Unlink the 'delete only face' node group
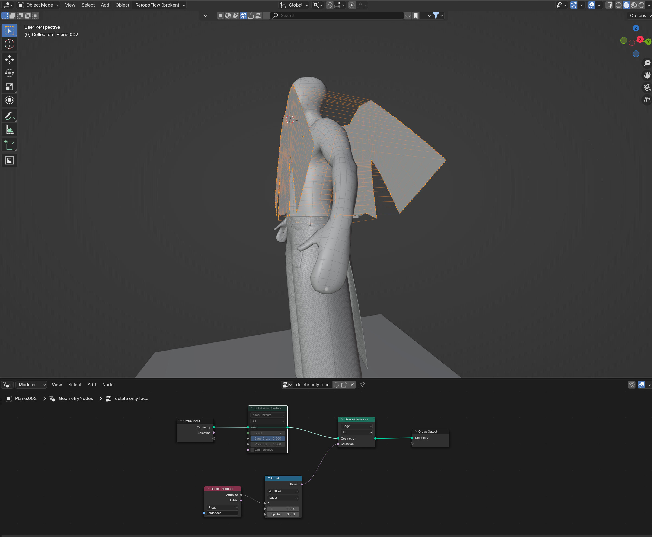The width and height of the screenshot is (652, 537). [352, 385]
